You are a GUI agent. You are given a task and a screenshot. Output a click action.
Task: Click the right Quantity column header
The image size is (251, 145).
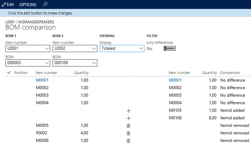(x=209, y=73)
